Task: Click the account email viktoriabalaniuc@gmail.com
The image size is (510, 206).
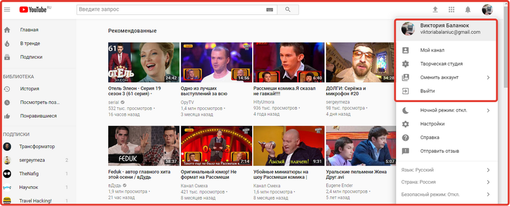Action: click(450, 32)
